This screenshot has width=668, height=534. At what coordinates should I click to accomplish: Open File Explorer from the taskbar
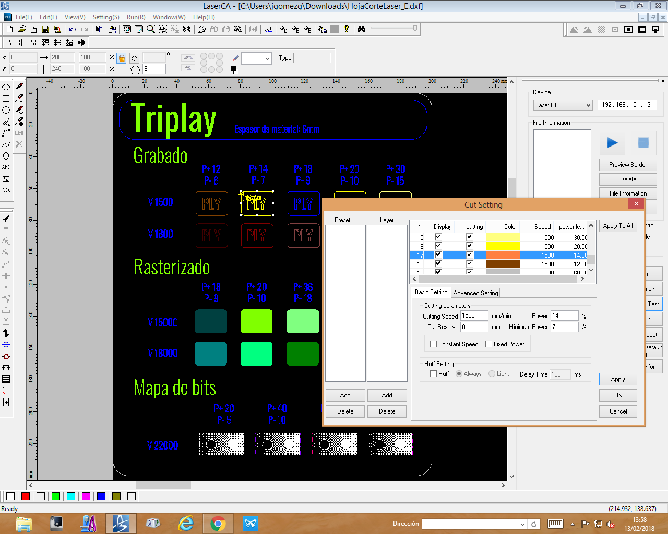[x=24, y=524]
